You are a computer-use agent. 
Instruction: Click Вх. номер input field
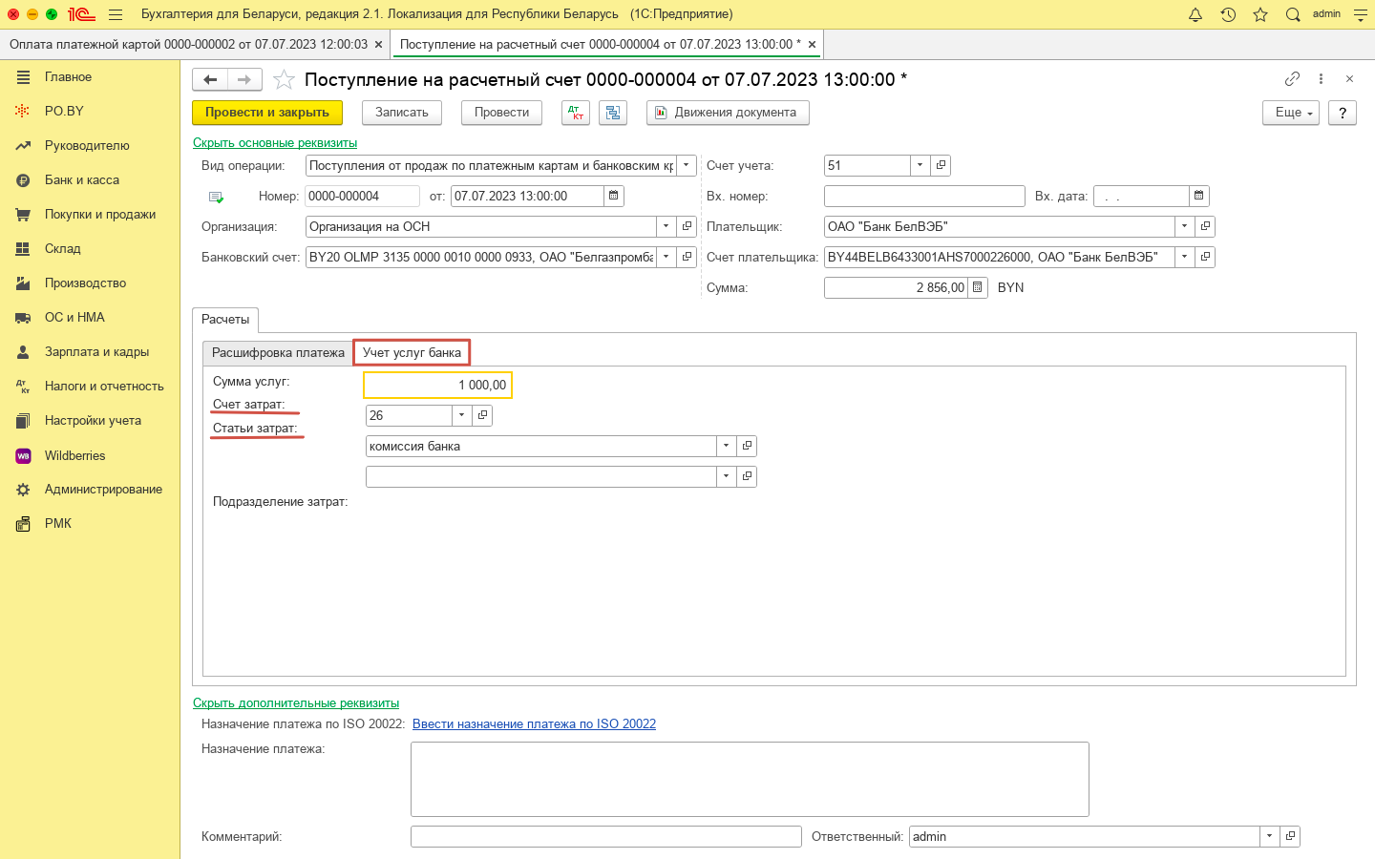click(924, 196)
